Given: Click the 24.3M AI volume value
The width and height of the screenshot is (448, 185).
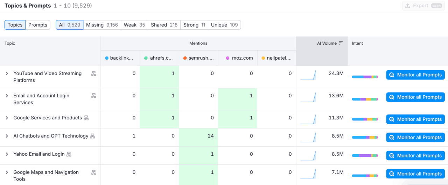Looking at the screenshot, I should [336, 73].
